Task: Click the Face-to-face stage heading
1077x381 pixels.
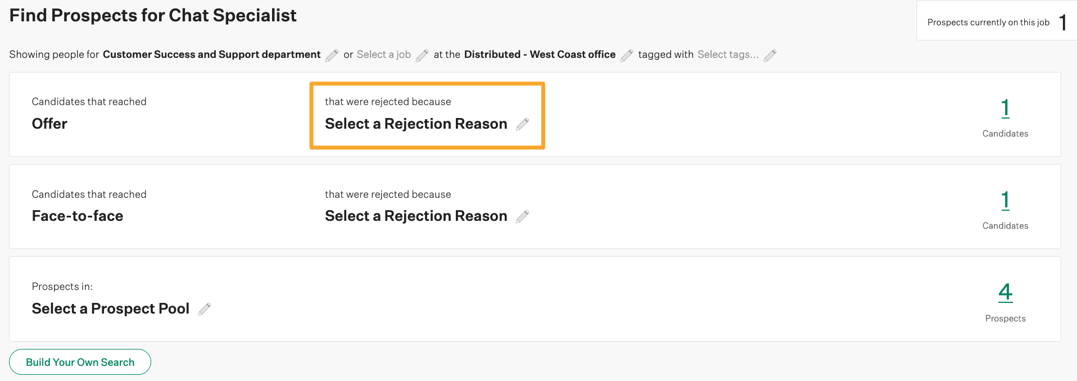Action: [78, 216]
